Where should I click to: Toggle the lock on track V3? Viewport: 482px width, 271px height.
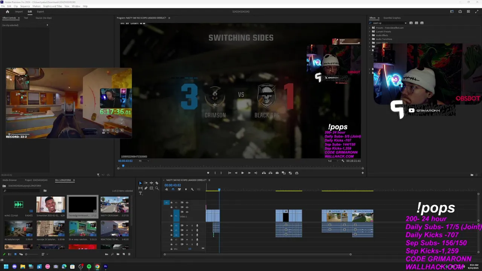[171, 202]
